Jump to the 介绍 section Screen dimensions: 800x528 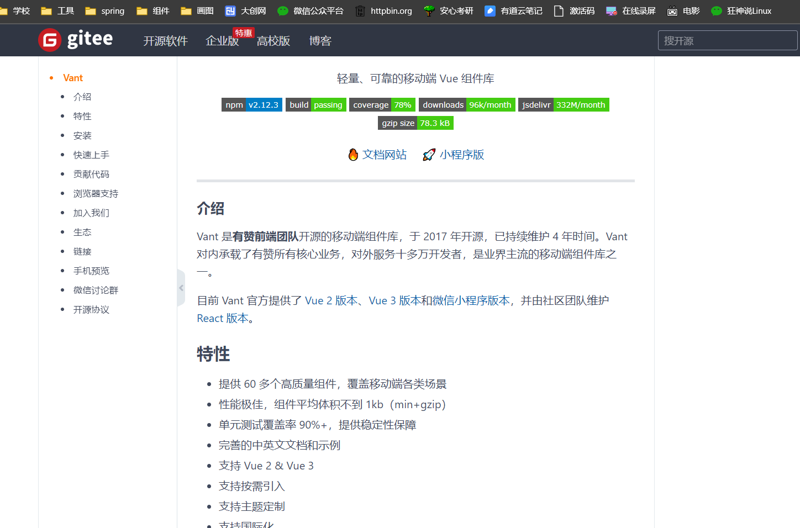[x=82, y=97]
